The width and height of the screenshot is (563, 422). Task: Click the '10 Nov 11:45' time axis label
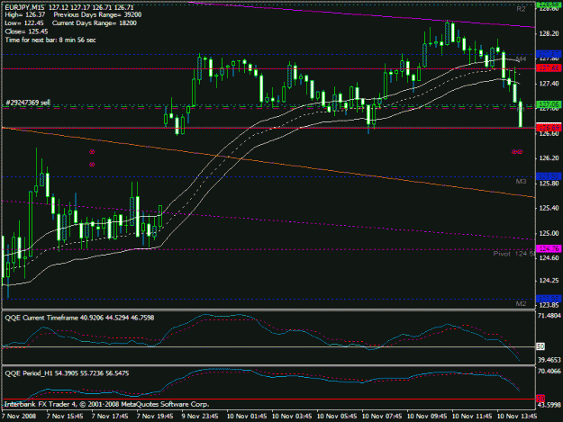(472, 417)
